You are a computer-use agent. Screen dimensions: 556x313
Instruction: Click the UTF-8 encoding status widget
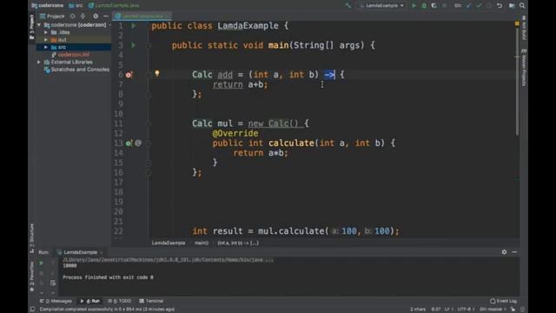coord(466,310)
